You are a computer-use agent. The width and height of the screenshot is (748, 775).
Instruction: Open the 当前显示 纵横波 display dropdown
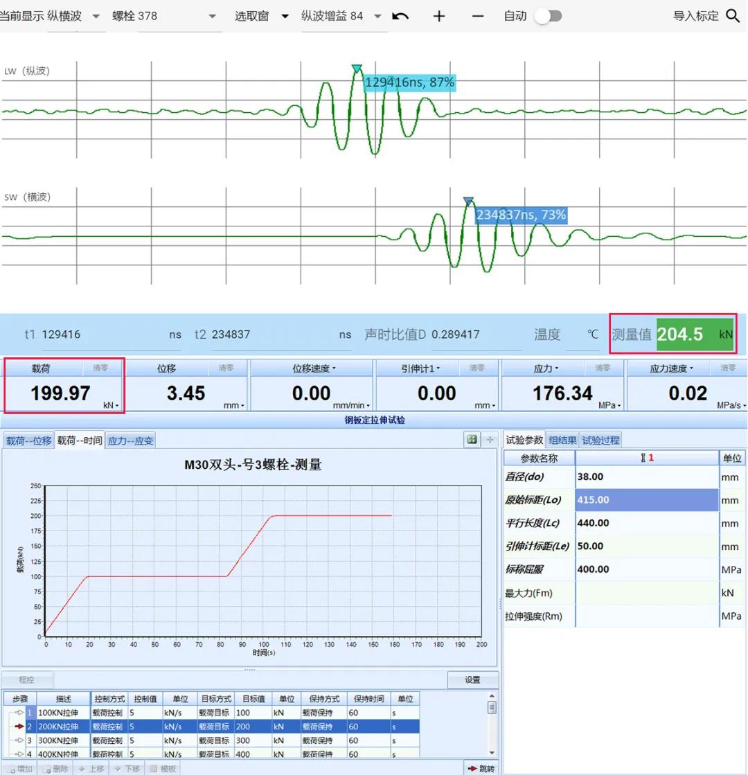[x=96, y=16]
